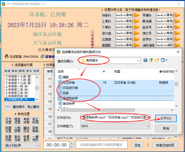Viewport: 185px width, 152px height.
Task: Create a new folder in the dialog
Action: [157, 60]
